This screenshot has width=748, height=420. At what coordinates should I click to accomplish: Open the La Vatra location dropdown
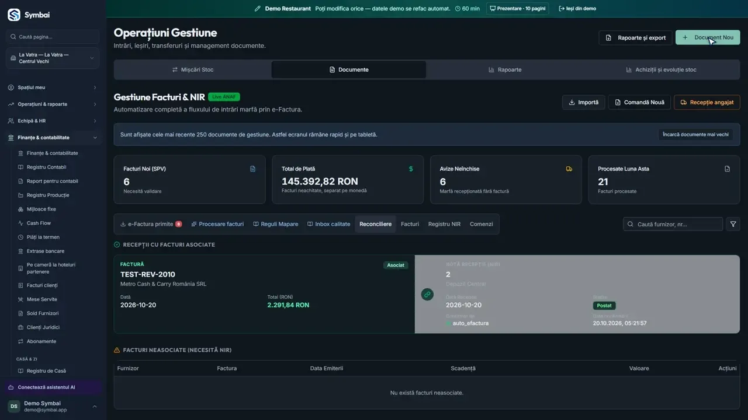pyautogui.click(x=53, y=58)
